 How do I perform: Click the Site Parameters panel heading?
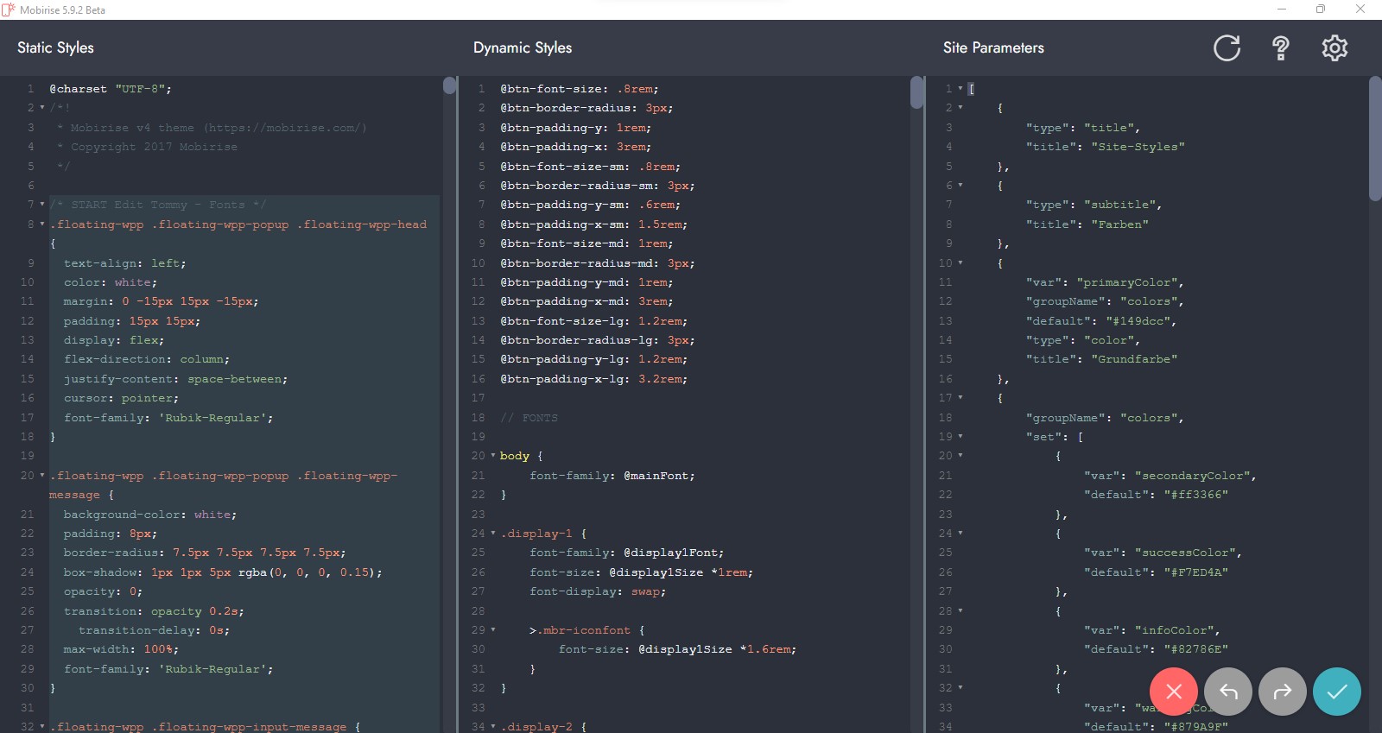tap(993, 48)
